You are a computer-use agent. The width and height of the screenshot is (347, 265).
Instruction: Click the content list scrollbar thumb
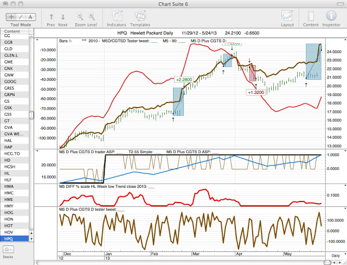click(x=31, y=115)
